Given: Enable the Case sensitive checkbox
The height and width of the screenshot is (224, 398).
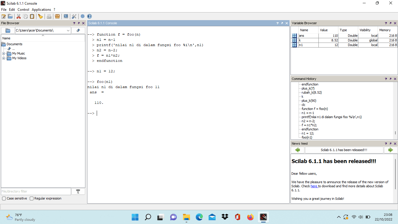Looking at the screenshot, I should [x=4, y=198].
